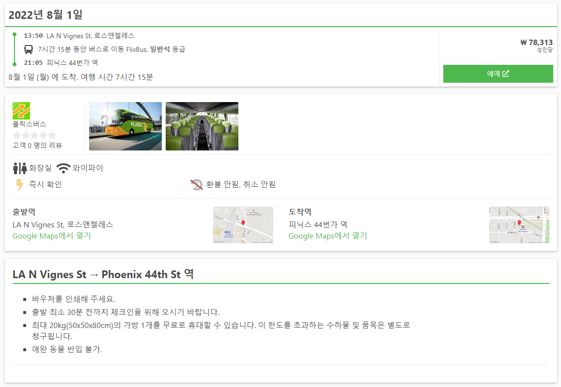
Task: Click the departure station map thumbnail
Action: click(x=243, y=225)
